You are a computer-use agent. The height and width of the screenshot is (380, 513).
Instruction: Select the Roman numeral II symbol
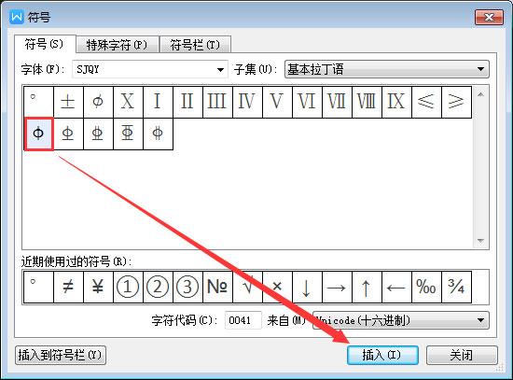[187, 102]
